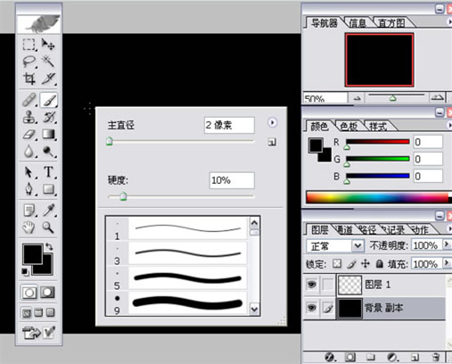Image resolution: width=452 pixels, height=364 pixels.
Task: Select the Path Selection tool
Action: pyautogui.click(x=29, y=172)
